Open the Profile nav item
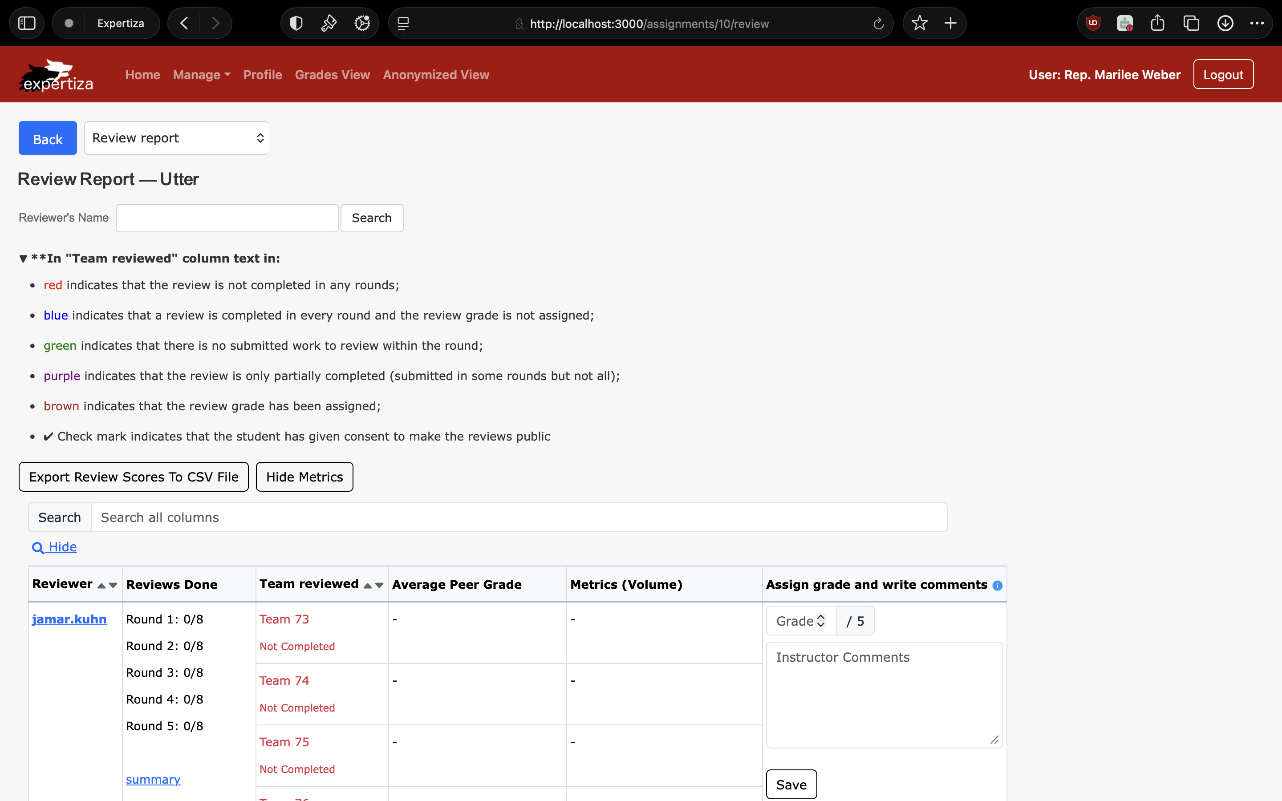Viewport: 1282px width, 801px height. [263, 75]
